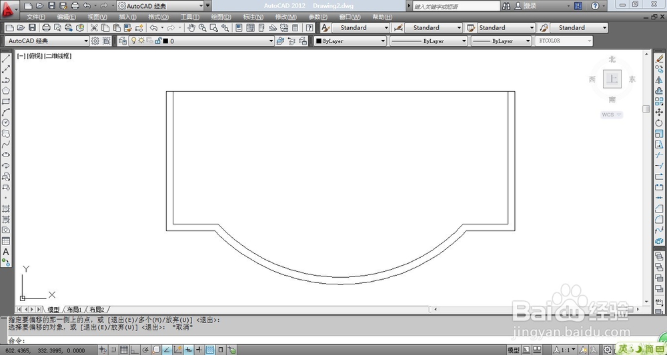Select the Ellipse draw tool
The height and width of the screenshot is (355, 667).
pyautogui.click(x=6, y=155)
